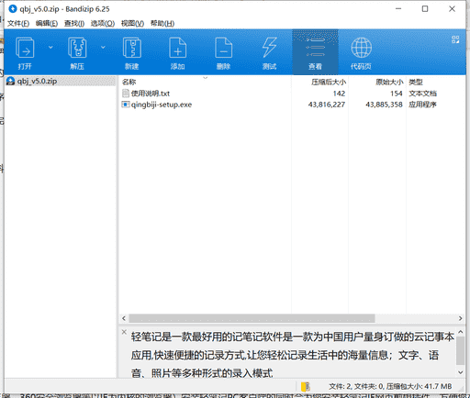This screenshot has height=398, width=470.
Task: Click the Bandizip title bar app icon
Action: (x=13, y=9)
